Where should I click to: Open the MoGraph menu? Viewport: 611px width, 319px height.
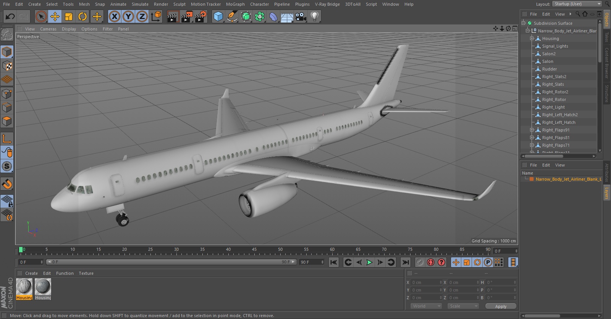click(x=235, y=4)
